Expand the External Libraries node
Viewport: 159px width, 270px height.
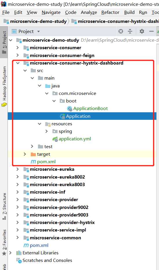coord(10,253)
